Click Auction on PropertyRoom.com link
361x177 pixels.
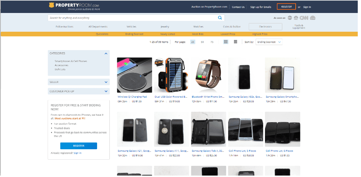tap(209, 6)
